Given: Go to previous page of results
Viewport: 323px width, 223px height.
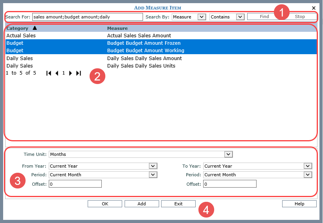Looking at the screenshot, I should [x=57, y=73].
